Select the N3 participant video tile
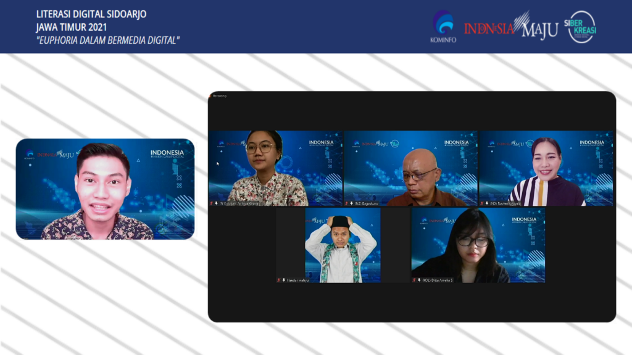This screenshot has width=632, height=355. [546, 166]
